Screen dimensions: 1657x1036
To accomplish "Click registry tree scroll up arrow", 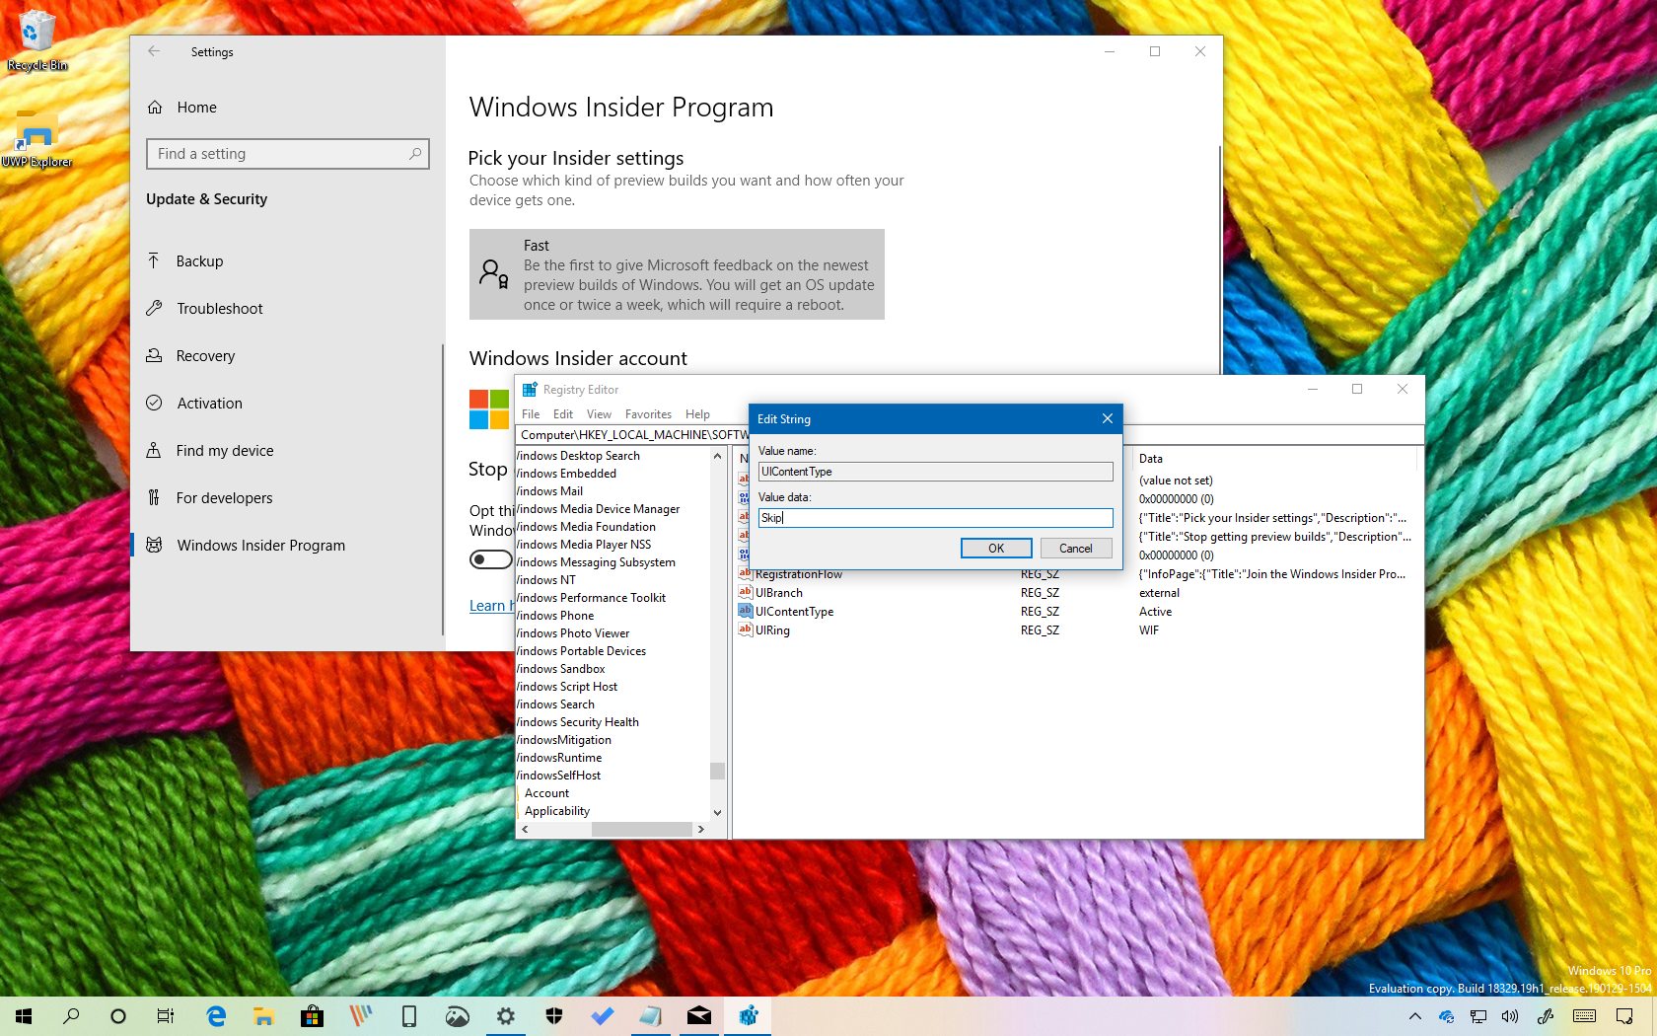I will coord(717,456).
